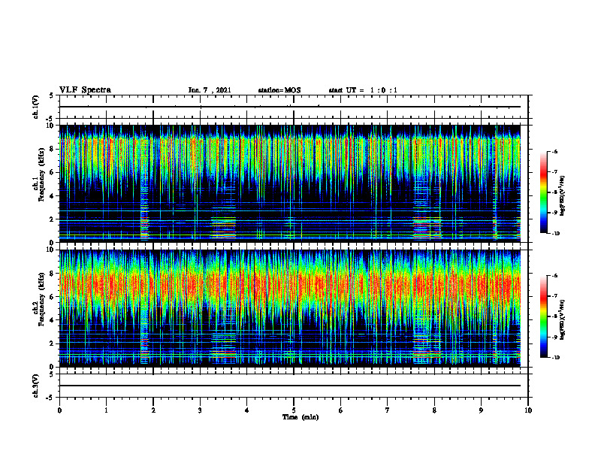The height and width of the screenshot is (460, 595).
Task: Click the log(PSD) label beside ch.2 color bar
Action: click(x=563, y=319)
